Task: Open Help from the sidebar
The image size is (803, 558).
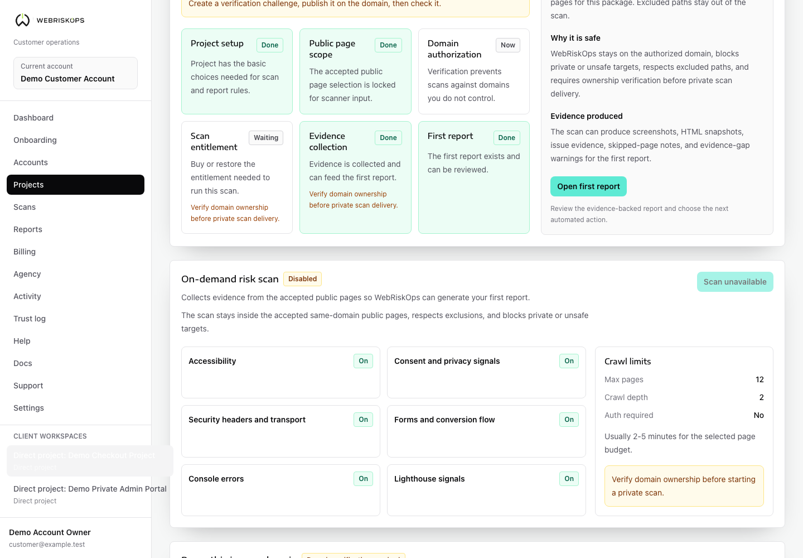Action: (x=75, y=341)
